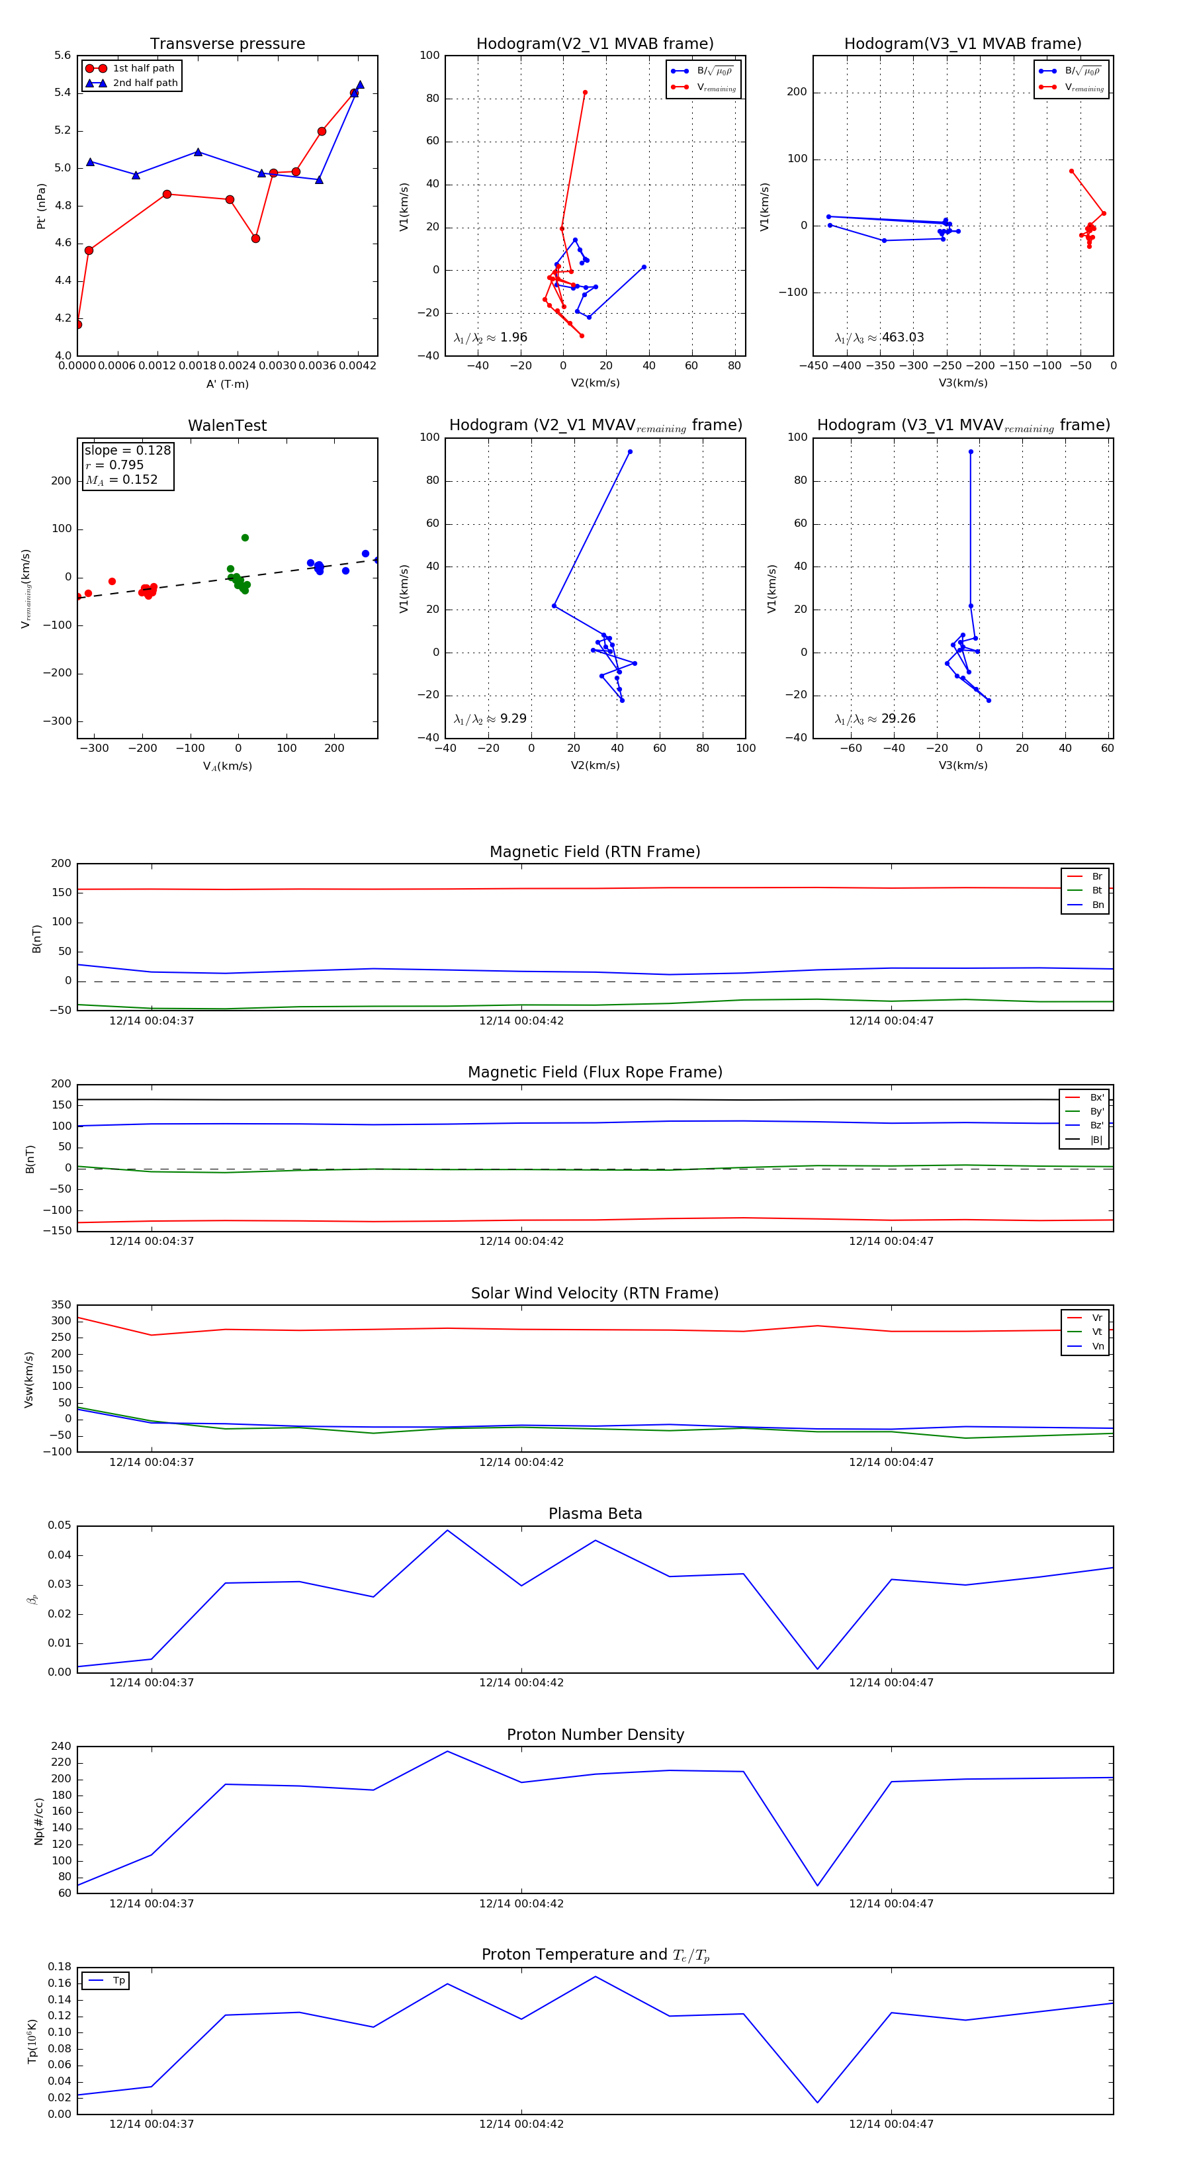This screenshot has height=2184, width=1191.
Task: Click the "Np(#/cc)" y-axis label
Action: (x=38, y=1820)
